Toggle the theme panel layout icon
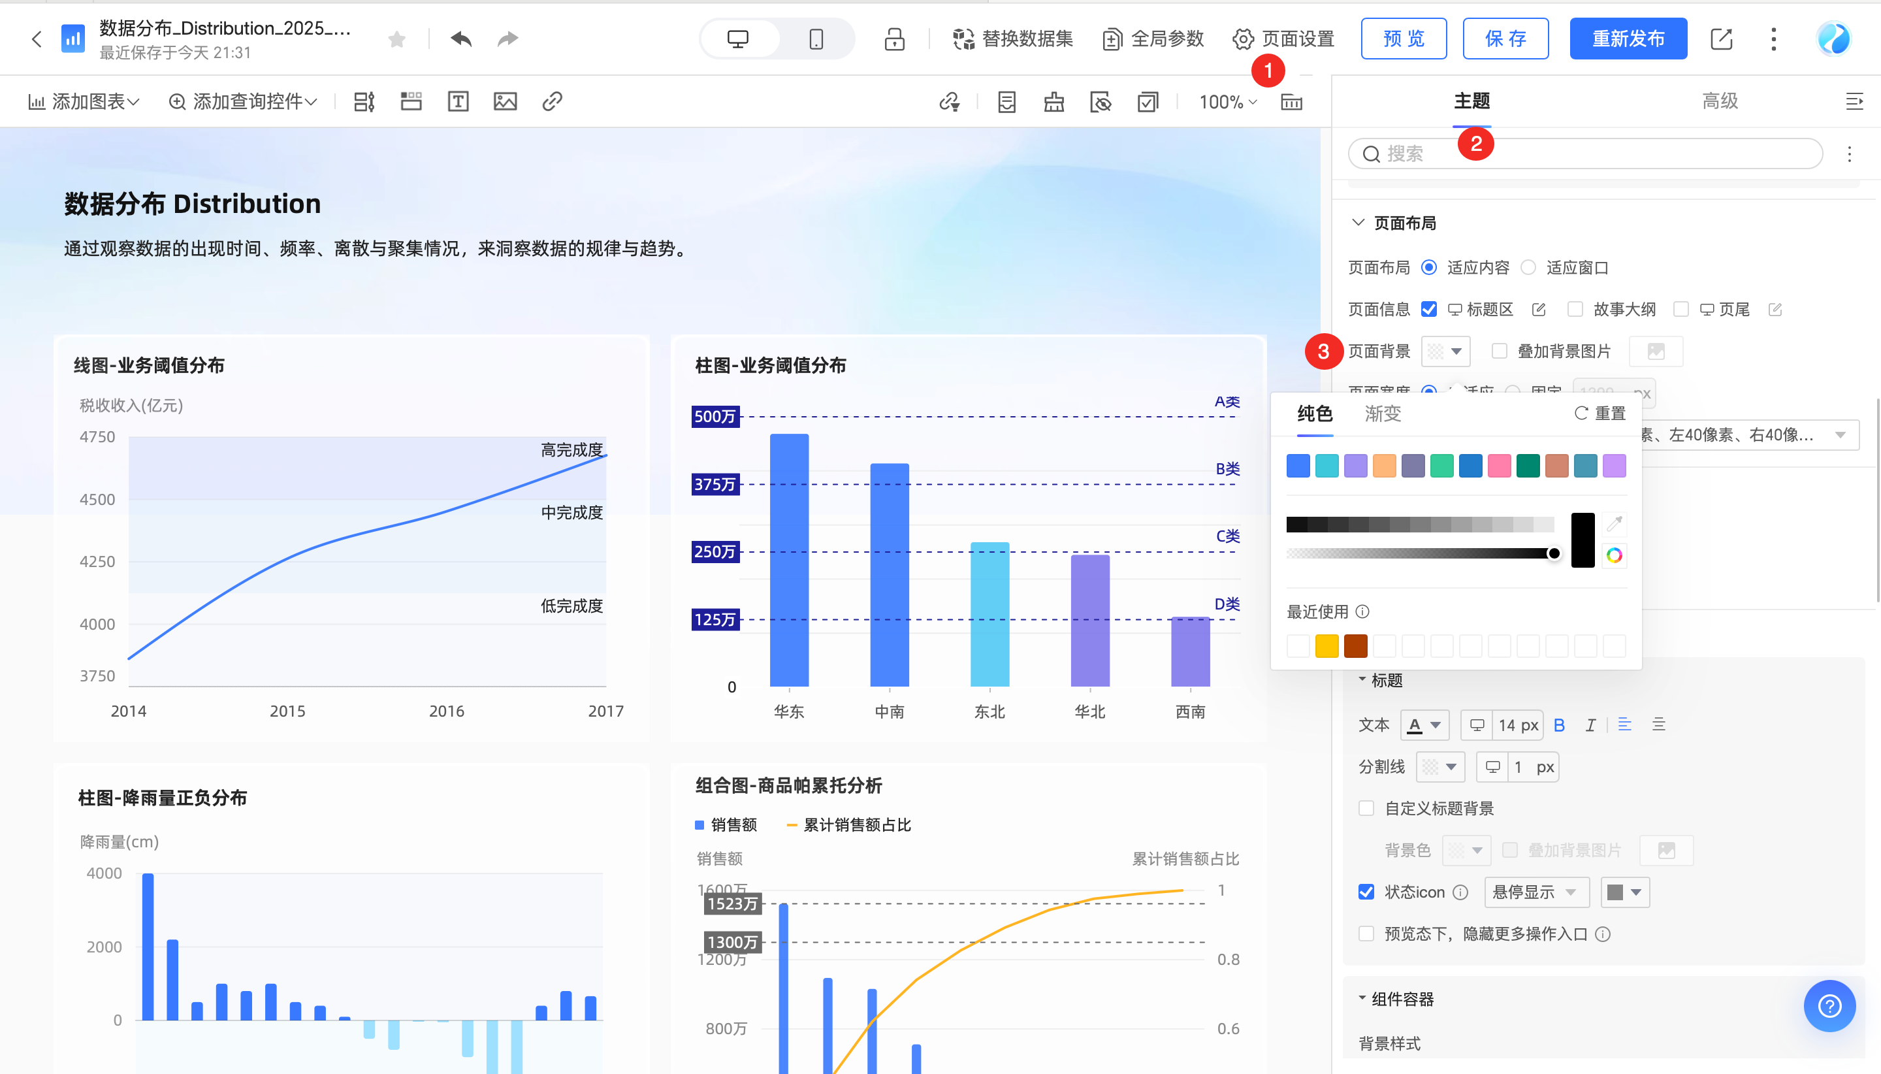The height and width of the screenshot is (1074, 1881). click(1291, 102)
